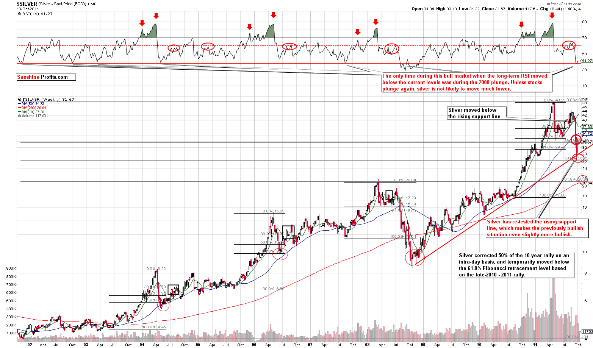
Task: Click the 11763 volume axis tag
Action: (587, 331)
